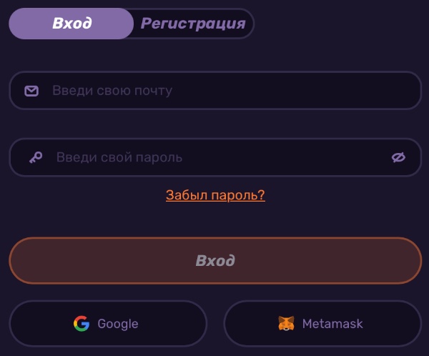The image size is (429, 356).
Task: Switch to the Регистрация tab
Action: (193, 24)
